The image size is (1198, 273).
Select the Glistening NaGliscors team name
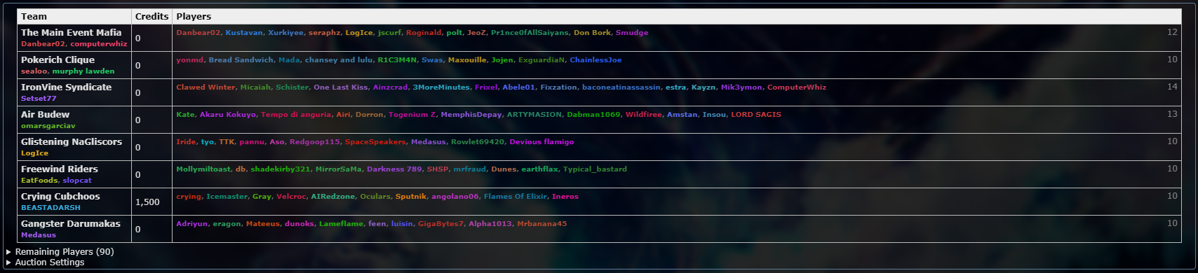(x=72, y=141)
